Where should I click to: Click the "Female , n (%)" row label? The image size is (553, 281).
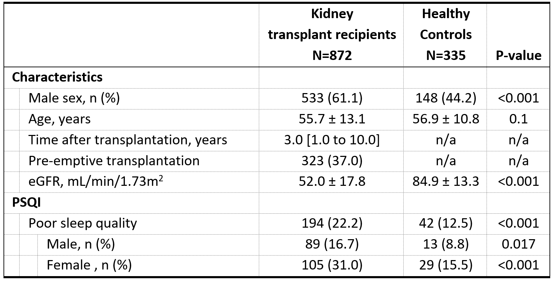pyautogui.click(x=89, y=265)
